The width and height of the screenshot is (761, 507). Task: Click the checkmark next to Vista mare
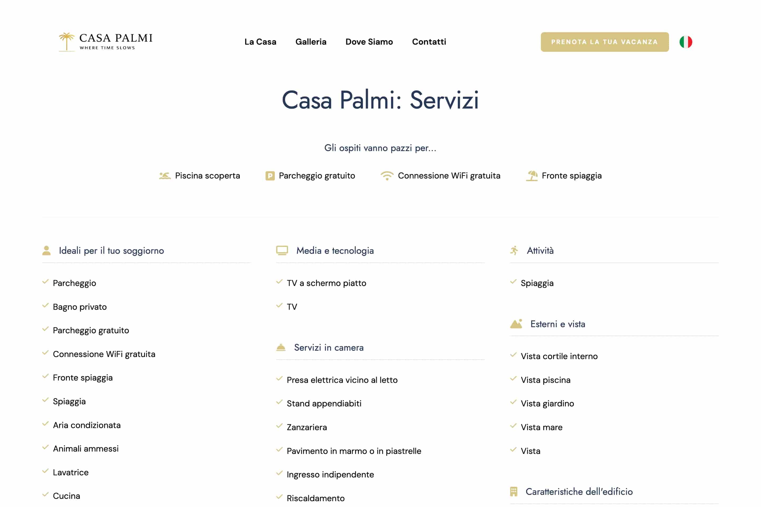pos(513,426)
